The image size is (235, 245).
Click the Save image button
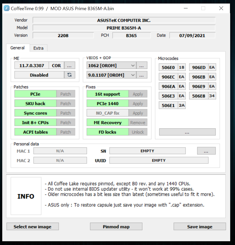(x=200, y=227)
